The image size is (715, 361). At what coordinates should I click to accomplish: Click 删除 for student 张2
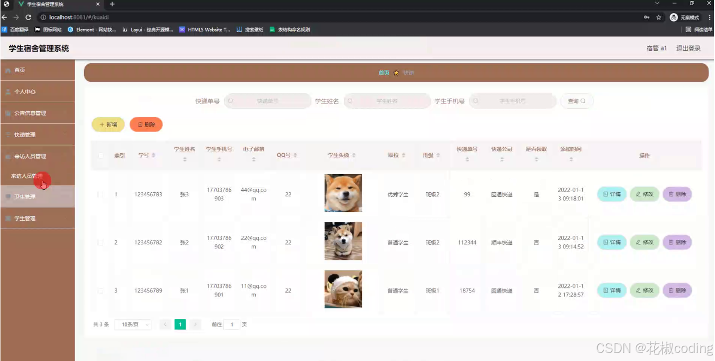(x=677, y=242)
